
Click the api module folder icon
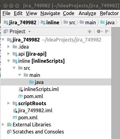15,54
